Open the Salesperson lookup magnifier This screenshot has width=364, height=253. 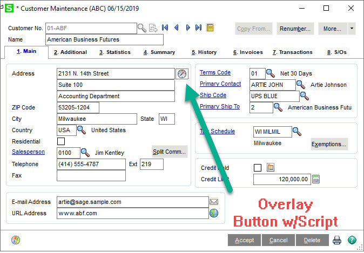85,153
